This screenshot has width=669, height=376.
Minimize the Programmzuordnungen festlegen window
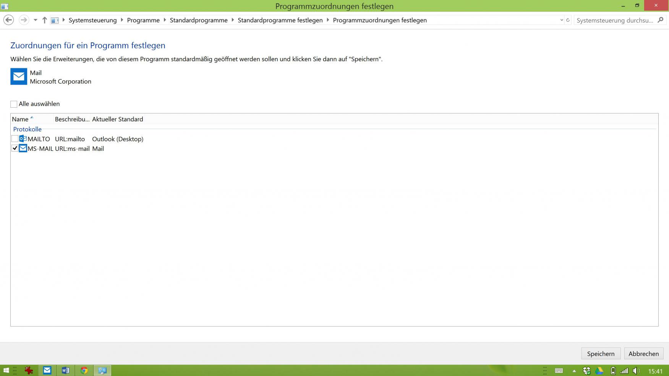pos(623,6)
